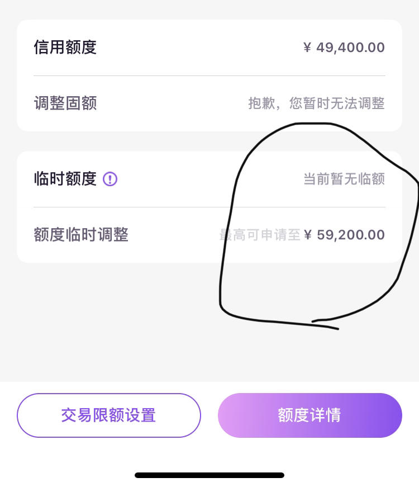Screen dimensions: 419x487
Task: Click the divider under the 信用额度 row
Action: pos(209,75)
